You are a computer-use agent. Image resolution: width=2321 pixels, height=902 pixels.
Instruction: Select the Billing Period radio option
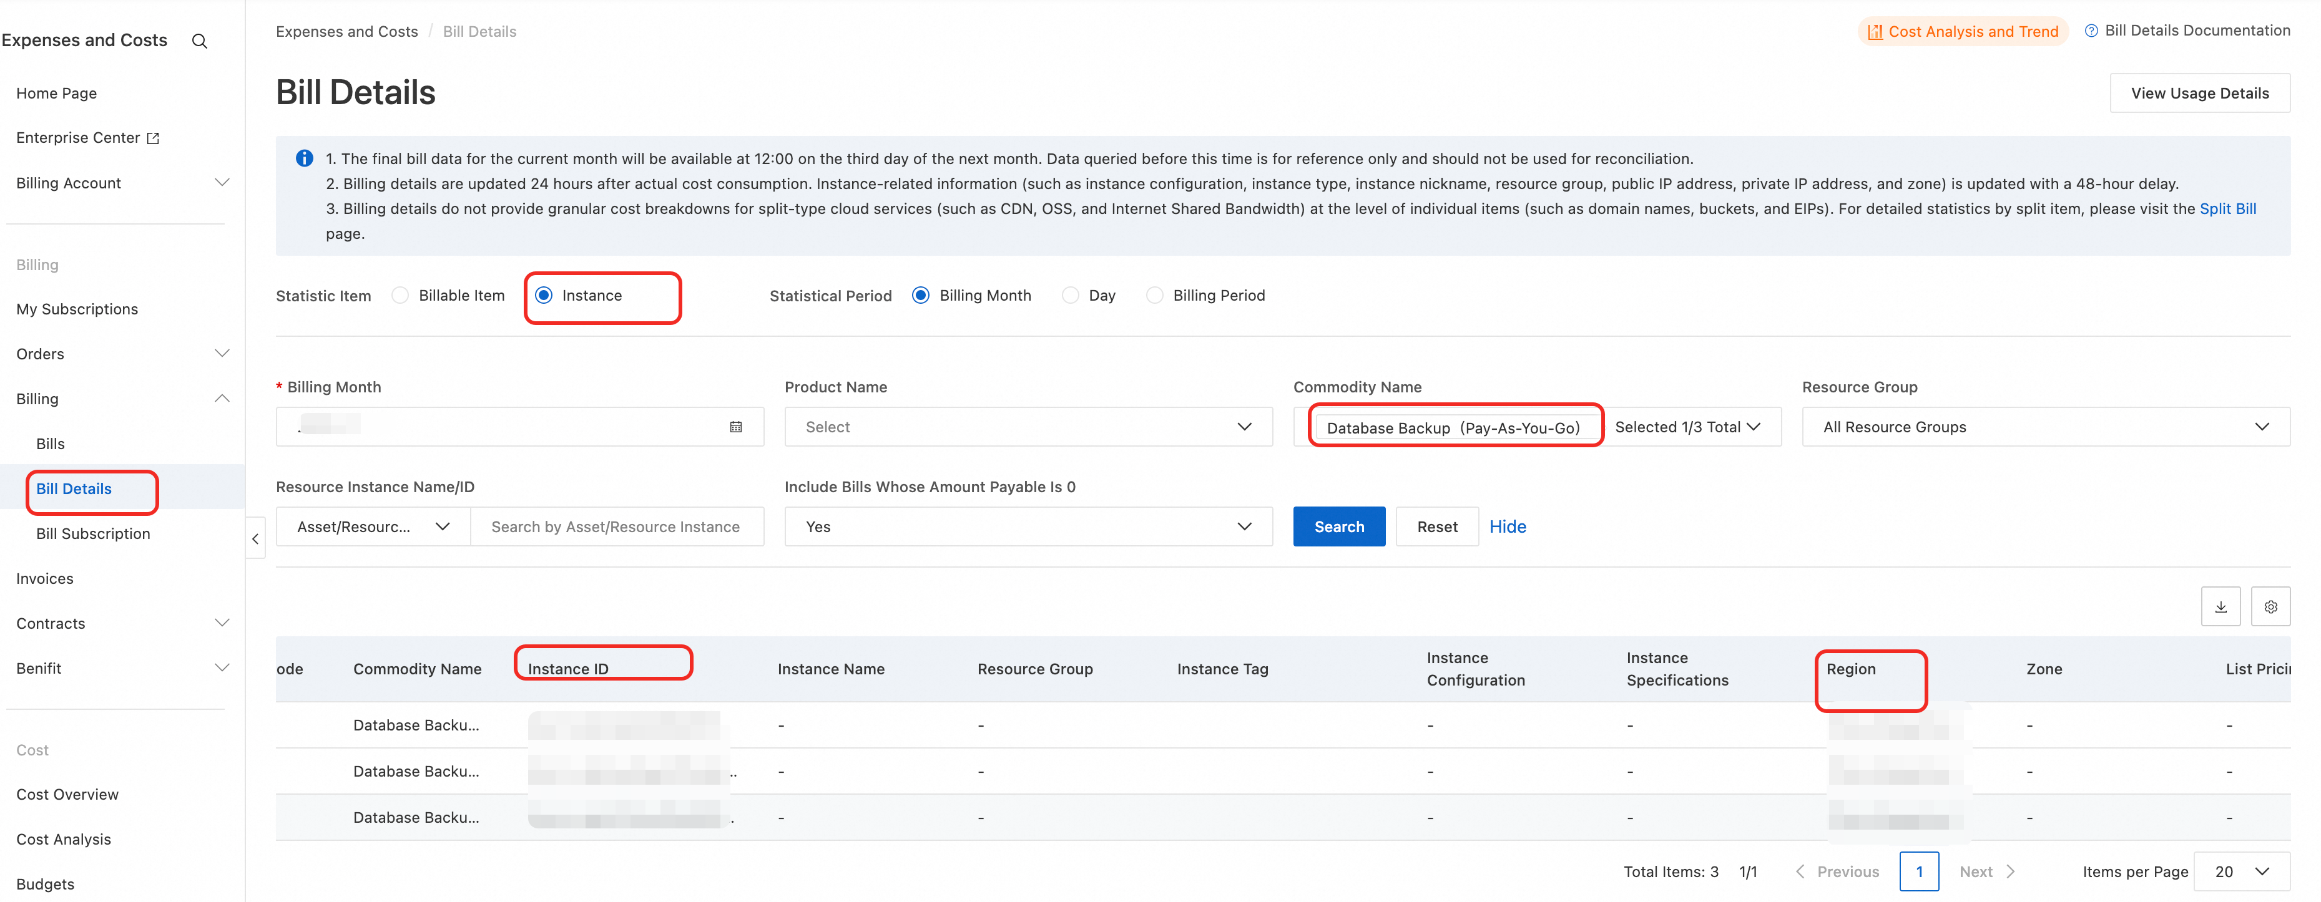tap(1154, 295)
